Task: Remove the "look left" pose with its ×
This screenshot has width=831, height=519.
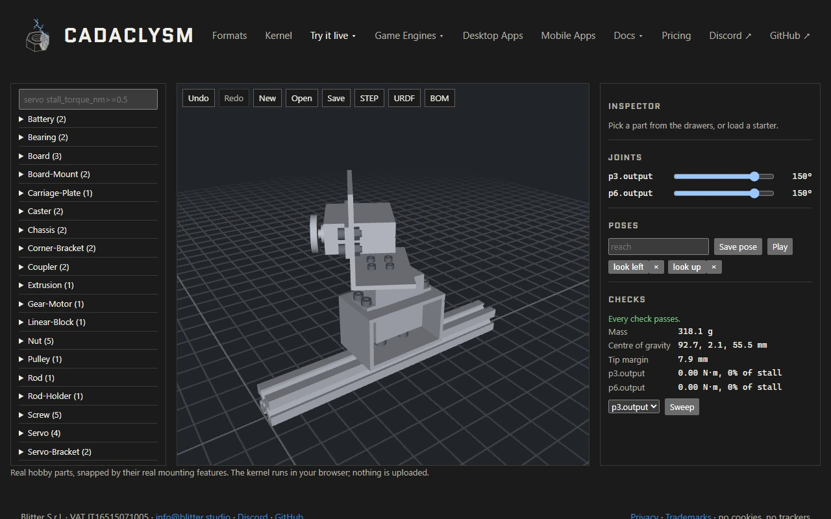Action: [656, 267]
